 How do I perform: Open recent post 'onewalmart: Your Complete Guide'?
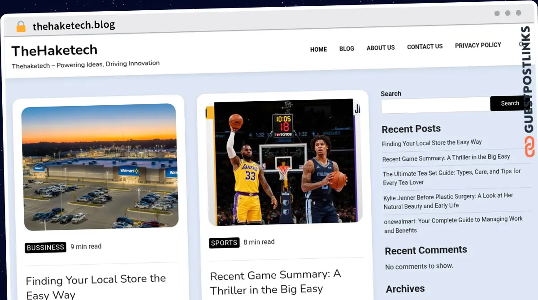click(x=453, y=225)
